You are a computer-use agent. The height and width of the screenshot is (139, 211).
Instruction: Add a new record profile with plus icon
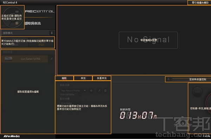[x=91, y=91]
